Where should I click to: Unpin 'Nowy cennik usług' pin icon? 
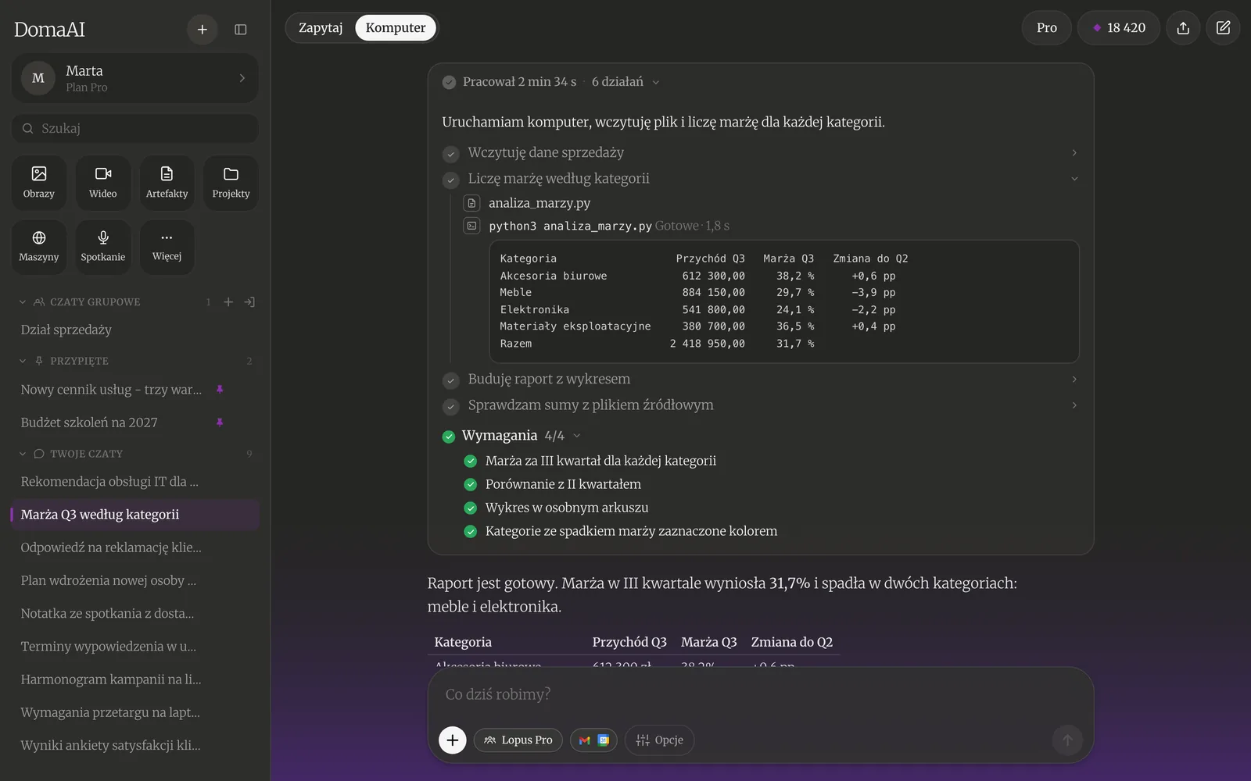coord(220,390)
